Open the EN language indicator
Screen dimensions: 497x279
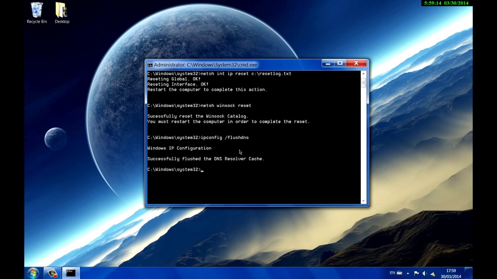point(393,273)
